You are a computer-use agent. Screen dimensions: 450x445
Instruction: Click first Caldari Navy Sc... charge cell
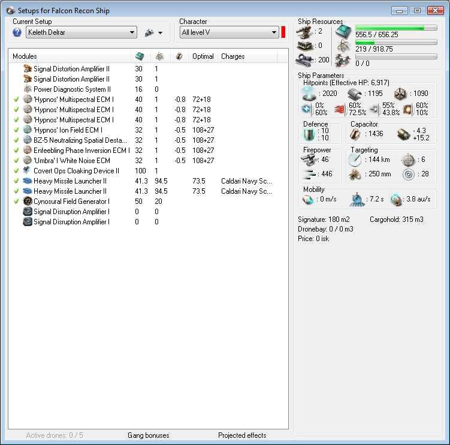click(x=247, y=181)
